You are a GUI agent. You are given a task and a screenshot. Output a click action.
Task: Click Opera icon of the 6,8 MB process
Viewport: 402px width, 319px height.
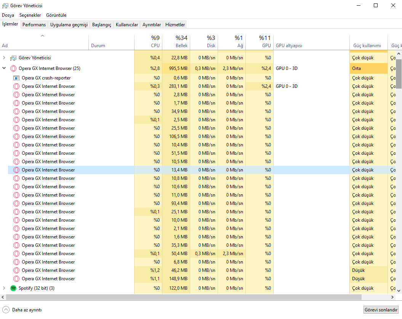[16, 262]
